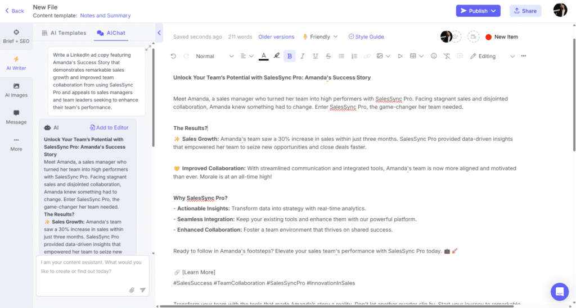Viewport: 576px width, 308px height.
Task: Open the Friendly tone dropdown
Action: click(320, 36)
